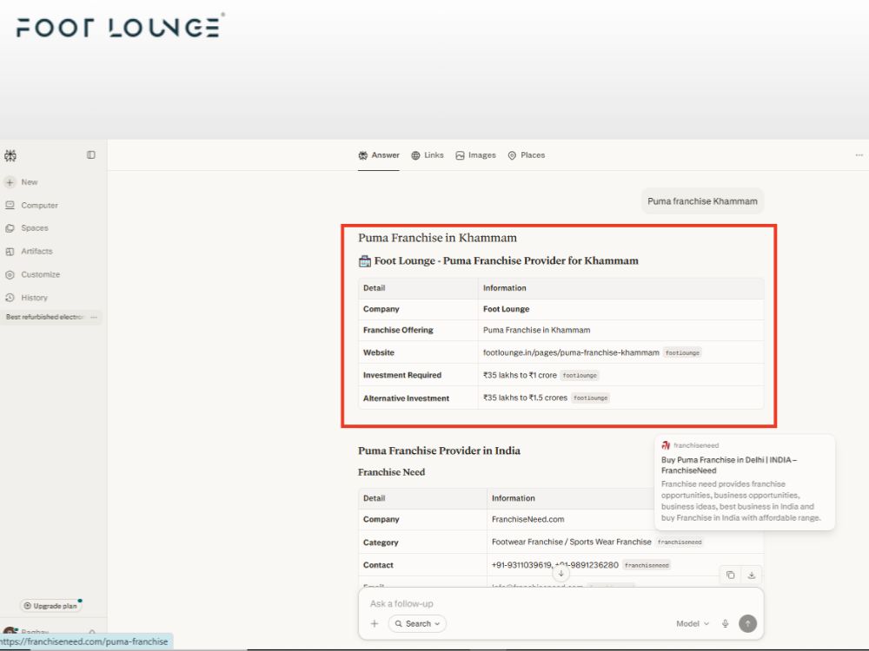
Task: Click the '₹35 lakhs to ₹1 crore' value
Action: [x=520, y=375]
